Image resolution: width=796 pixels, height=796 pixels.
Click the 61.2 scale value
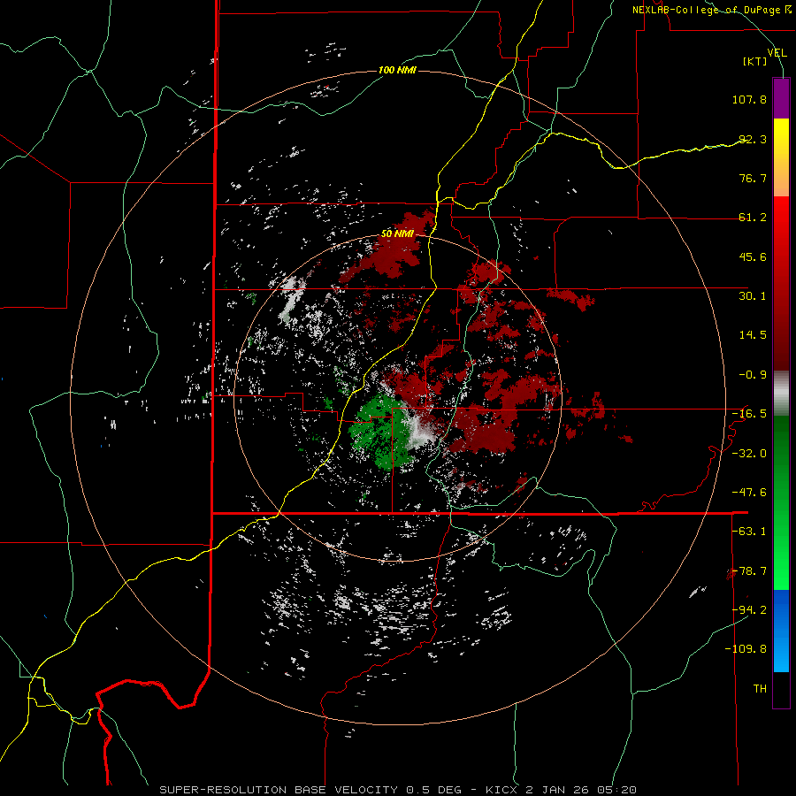pyautogui.click(x=753, y=218)
